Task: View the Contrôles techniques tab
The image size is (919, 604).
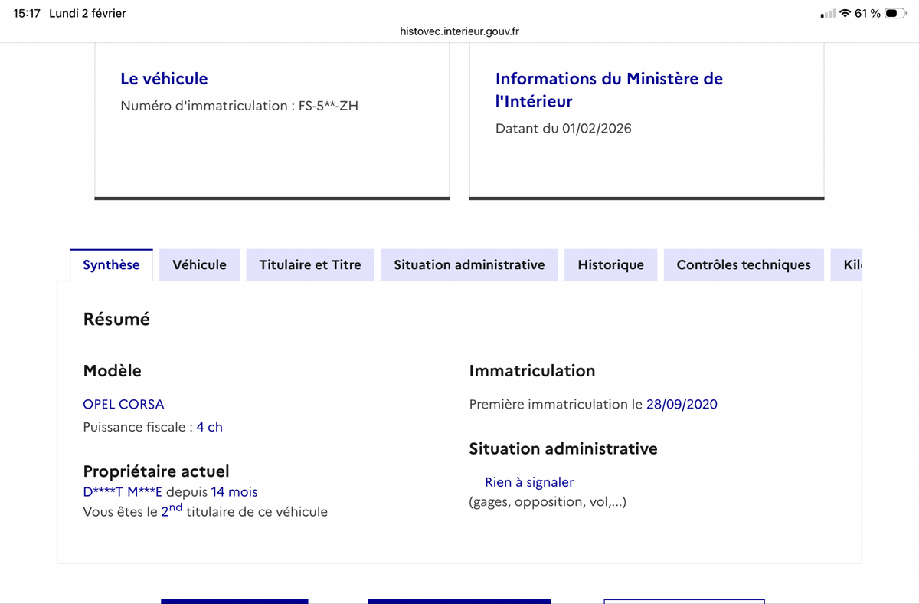Action: tap(743, 264)
